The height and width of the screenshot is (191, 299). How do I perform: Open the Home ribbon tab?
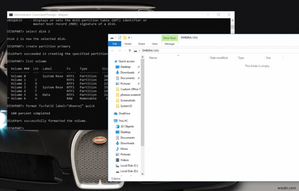128,44
